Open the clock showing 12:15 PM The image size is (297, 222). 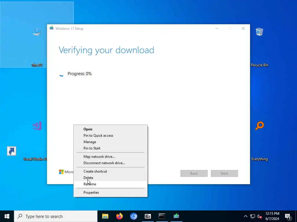tap(272, 216)
